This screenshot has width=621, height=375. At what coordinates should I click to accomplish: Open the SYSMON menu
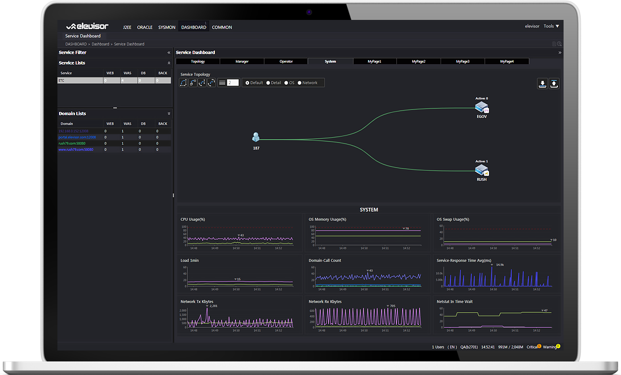167,27
